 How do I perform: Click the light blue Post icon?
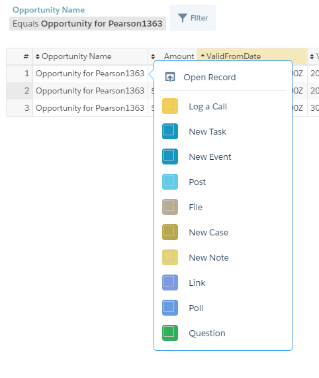[x=170, y=182]
